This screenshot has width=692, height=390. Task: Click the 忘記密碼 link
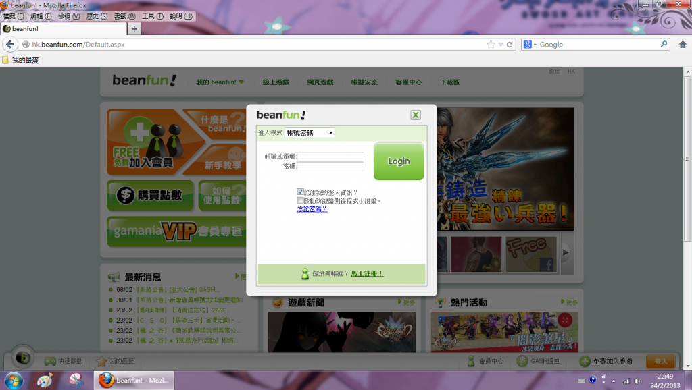click(x=312, y=209)
